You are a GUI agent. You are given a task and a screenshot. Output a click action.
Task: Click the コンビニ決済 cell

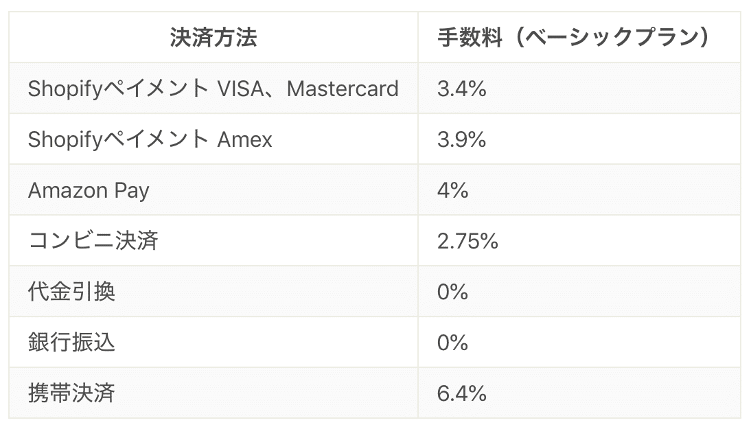(93, 241)
